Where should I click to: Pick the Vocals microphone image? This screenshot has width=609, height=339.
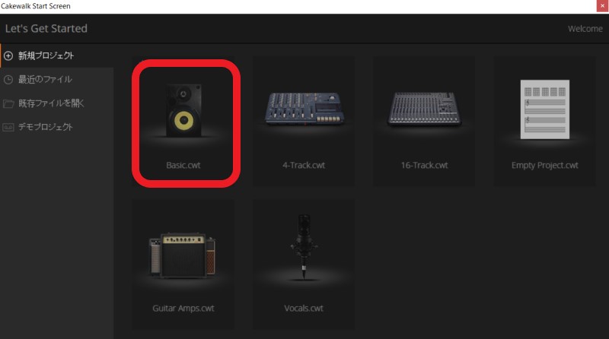(304, 247)
